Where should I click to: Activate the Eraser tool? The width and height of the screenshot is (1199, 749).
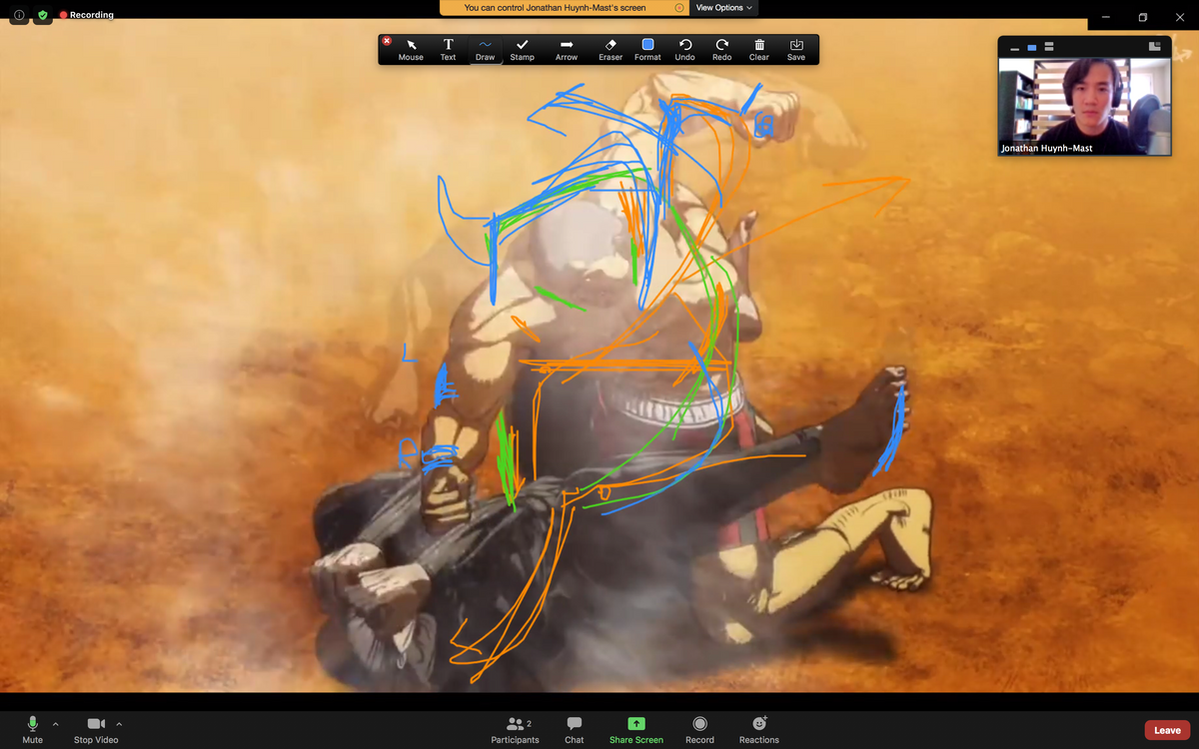click(610, 49)
